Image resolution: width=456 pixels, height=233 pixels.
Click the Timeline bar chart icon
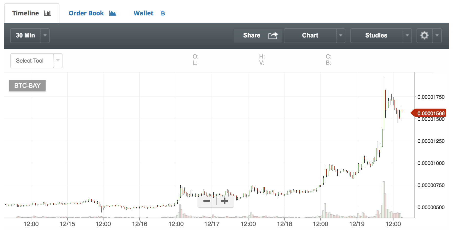[x=48, y=13]
